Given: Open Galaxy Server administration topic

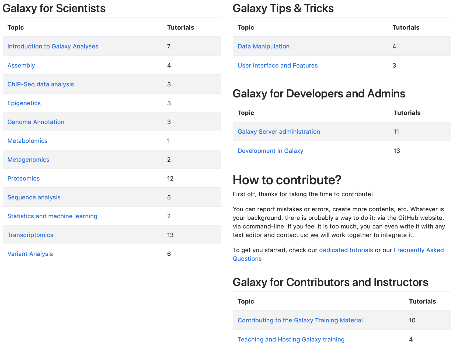Looking at the screenshot, I should (x=279, y=132).
